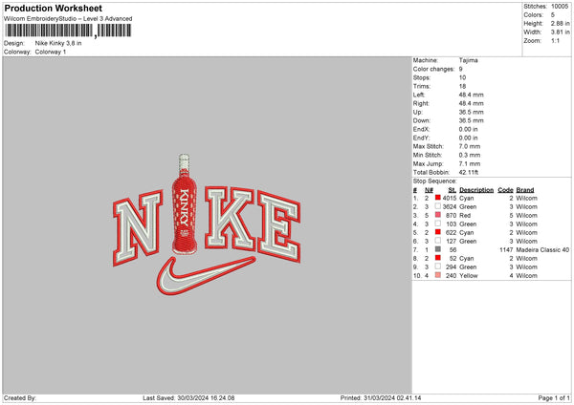Pick the pink swatch beside 870 Red
This screenshot has height=405, width=574.
click(438, 215)
